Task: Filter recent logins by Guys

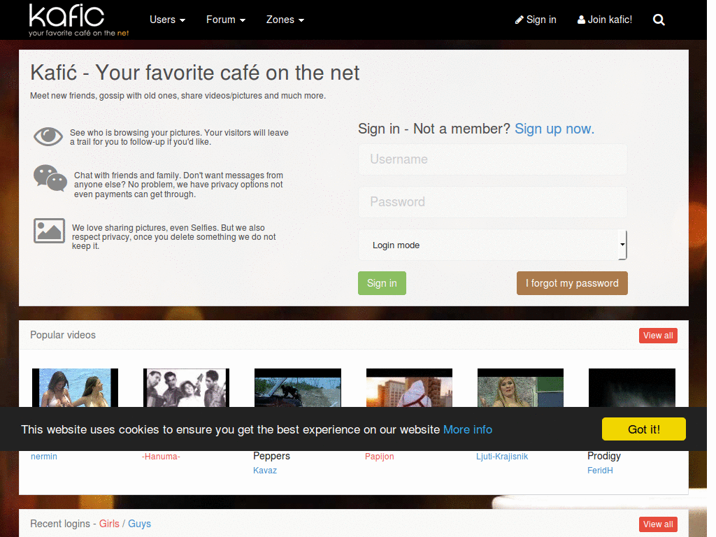Action: point(139,524)
